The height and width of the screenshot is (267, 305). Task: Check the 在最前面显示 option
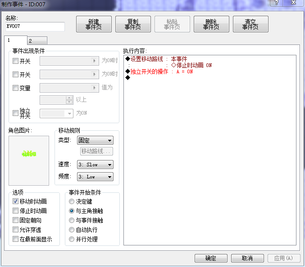(15, 239)
